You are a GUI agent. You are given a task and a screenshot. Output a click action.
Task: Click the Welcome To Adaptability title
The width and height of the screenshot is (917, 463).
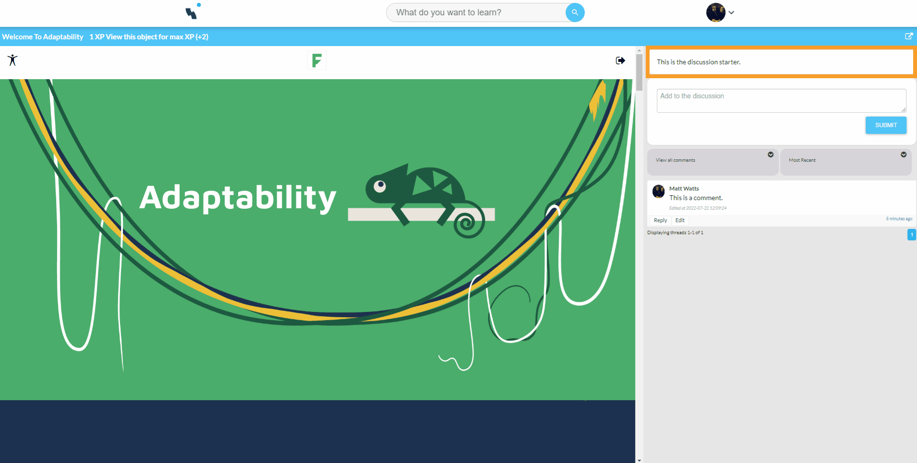pos(43,37)
